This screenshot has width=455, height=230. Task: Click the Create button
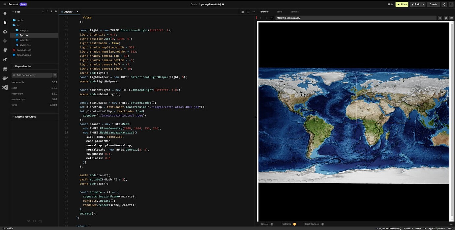[x=433, y=4]
